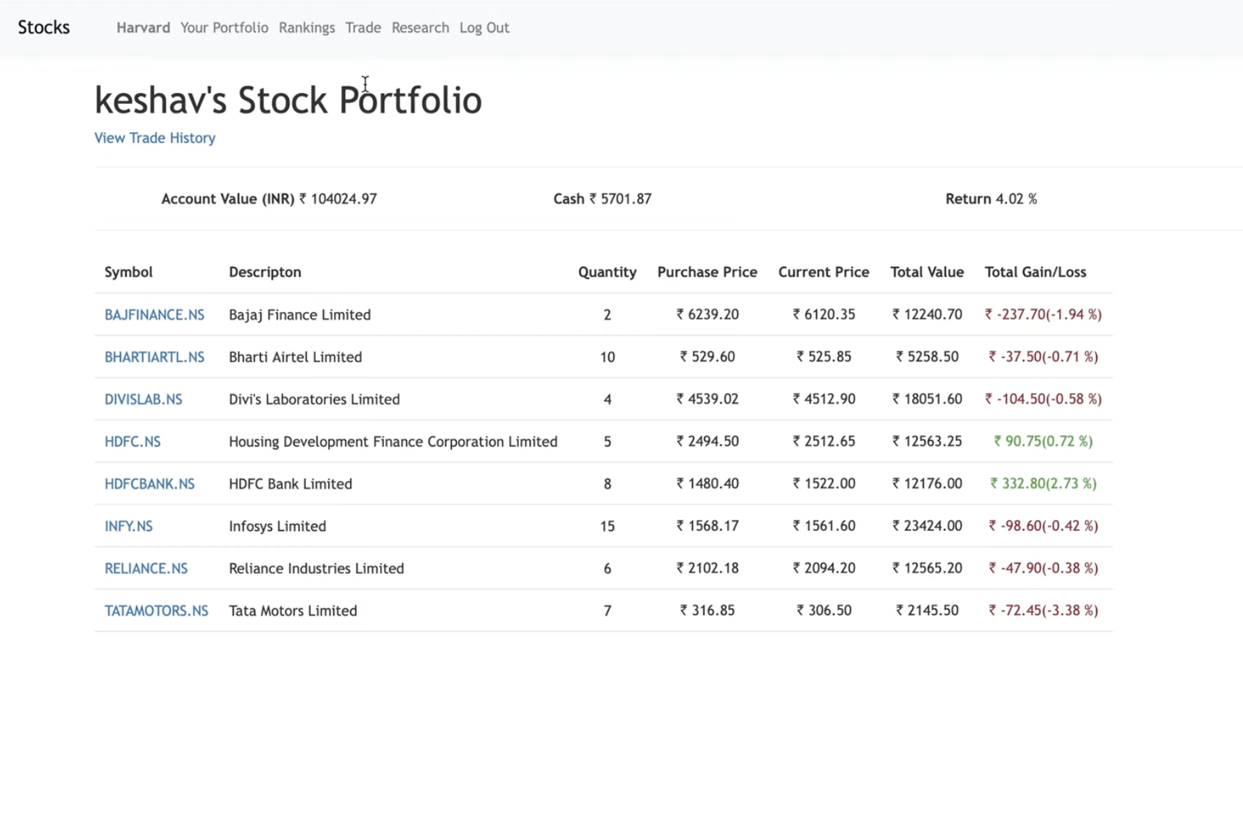Viewport: 1243px width, 829px height.
Task: Click the Account Value amount
Action: (339, 199)
